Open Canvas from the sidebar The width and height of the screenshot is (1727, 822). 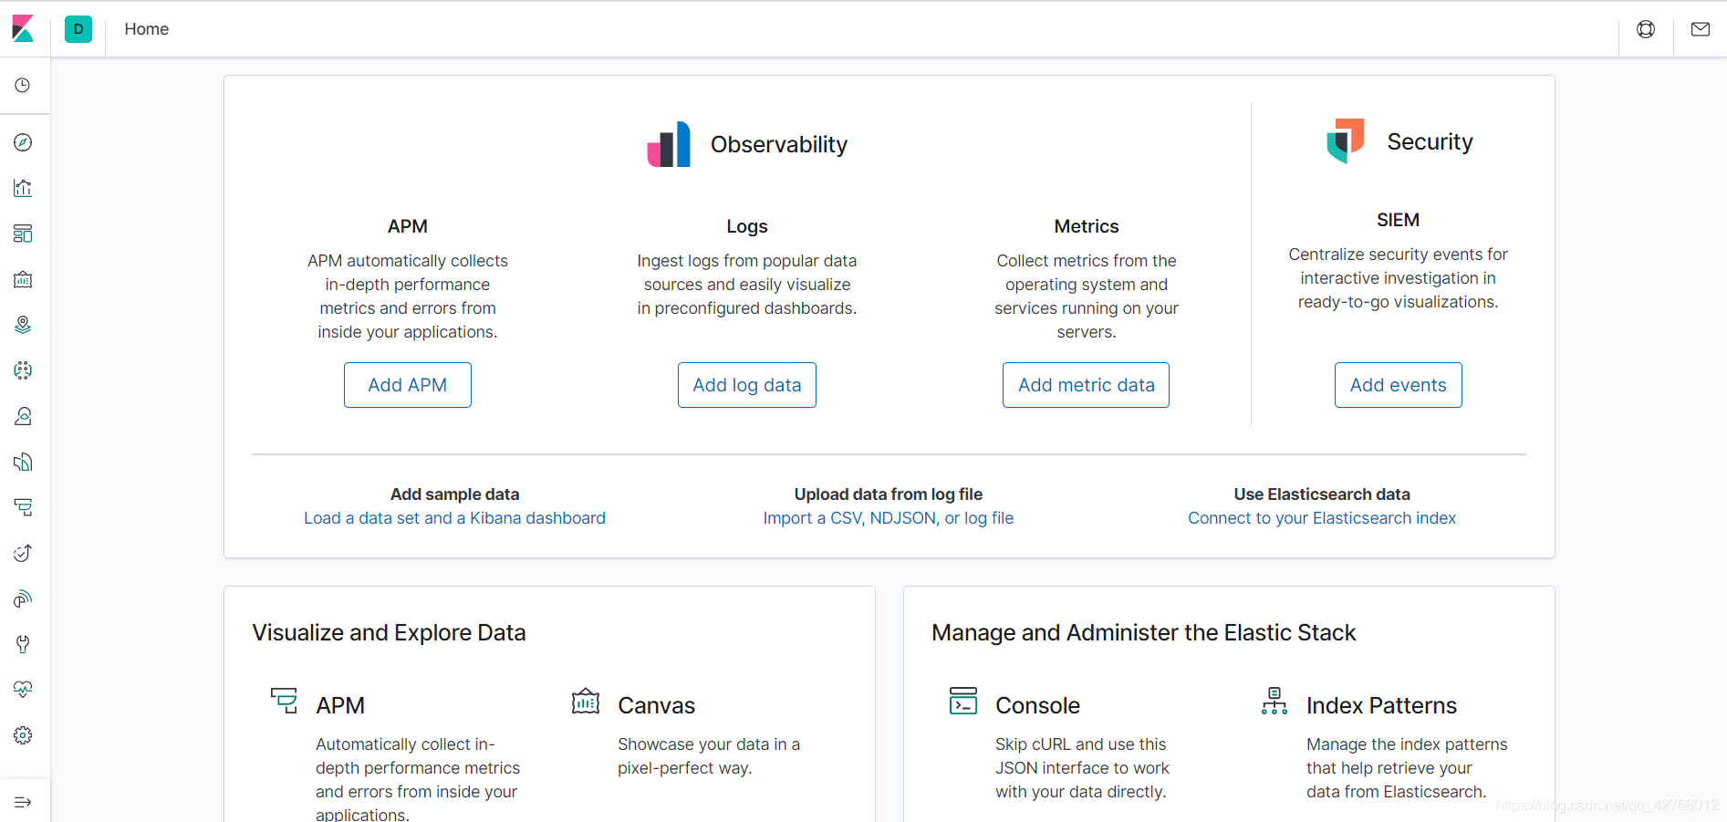pyautogui.click(x=23, y=279)
